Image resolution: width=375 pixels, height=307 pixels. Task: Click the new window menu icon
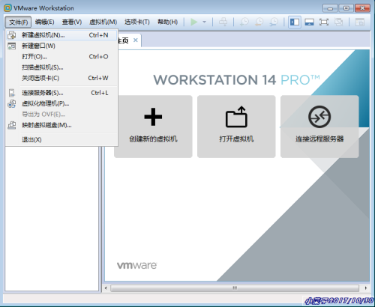11,46
